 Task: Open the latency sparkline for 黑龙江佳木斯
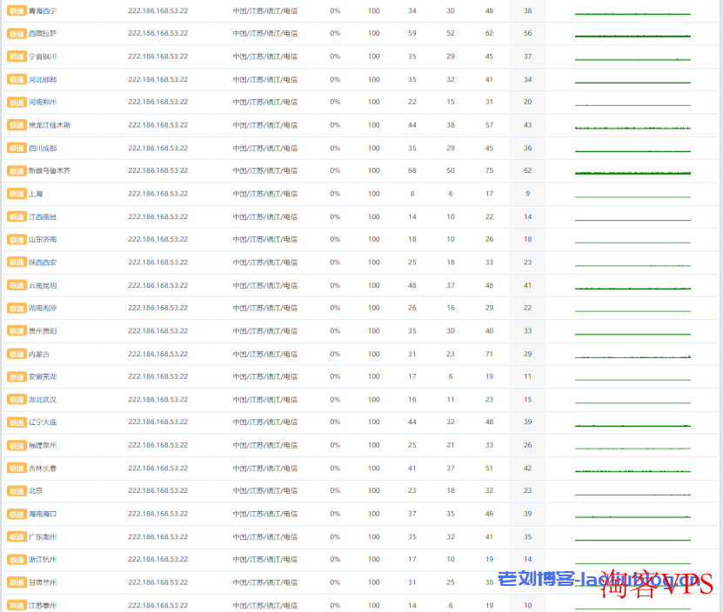[x=633, y=127]
